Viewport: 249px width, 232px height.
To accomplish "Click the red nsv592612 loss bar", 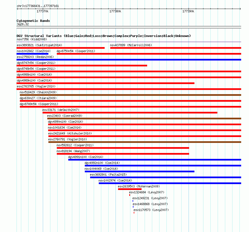I will point(123,148).
